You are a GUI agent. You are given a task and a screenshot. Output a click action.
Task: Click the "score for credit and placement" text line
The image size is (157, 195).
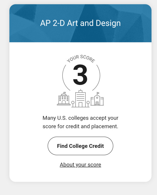pyautogui.click(x=80, y=127)
